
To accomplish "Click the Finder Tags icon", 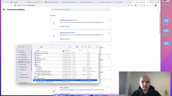I will 85,47.
